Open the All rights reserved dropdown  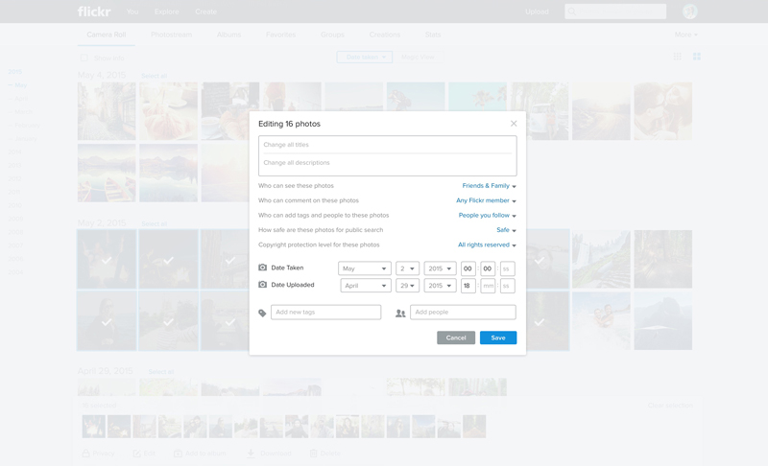(487, 245)
